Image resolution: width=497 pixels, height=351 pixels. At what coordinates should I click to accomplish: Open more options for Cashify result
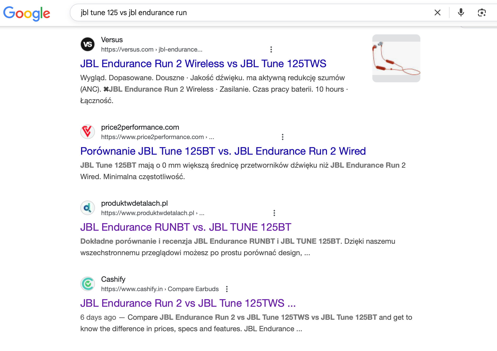tap(227, 289)
